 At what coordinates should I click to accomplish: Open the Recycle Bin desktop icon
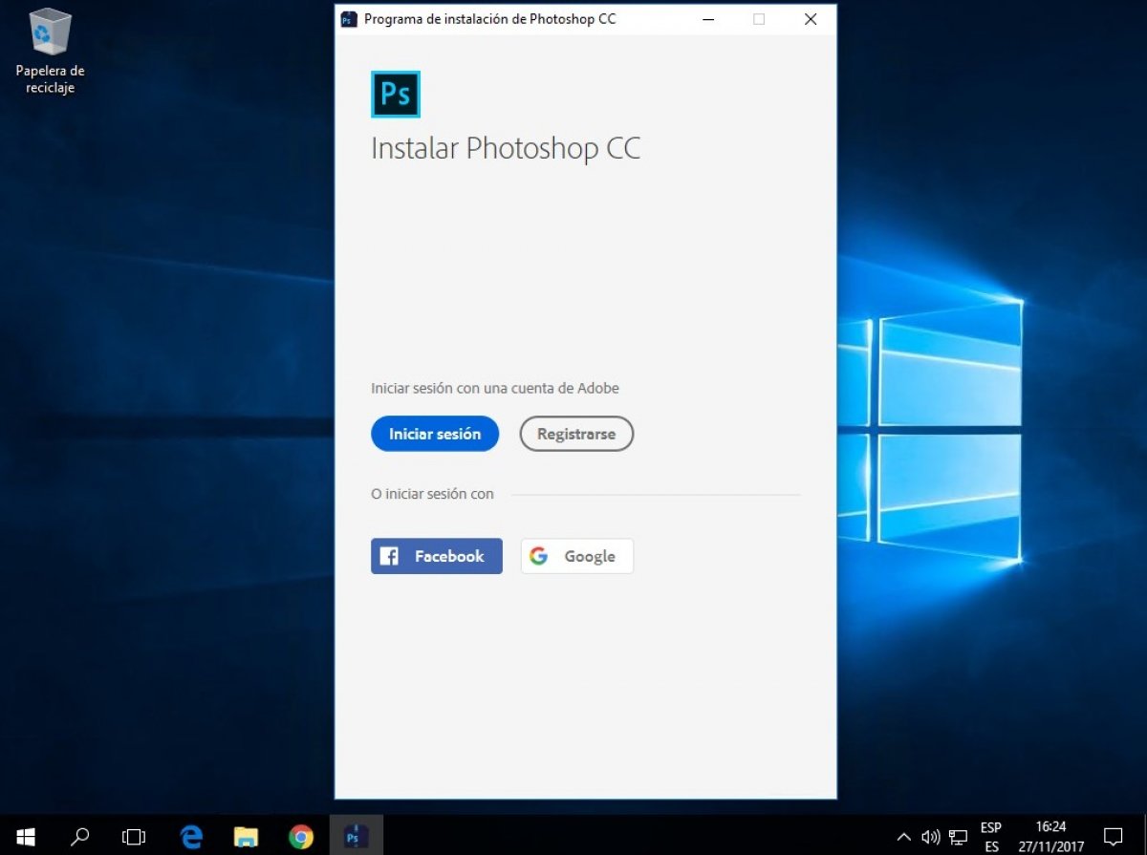click(x=51, y=51)
